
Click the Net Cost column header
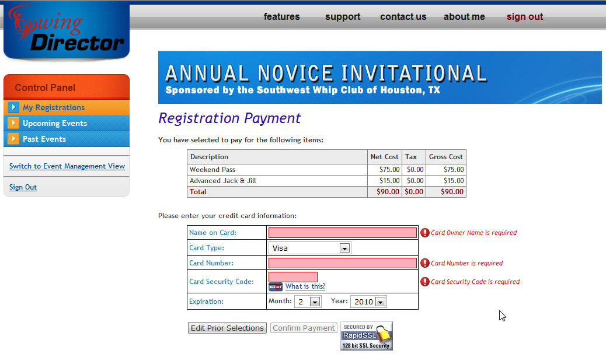tap(384, 157)
